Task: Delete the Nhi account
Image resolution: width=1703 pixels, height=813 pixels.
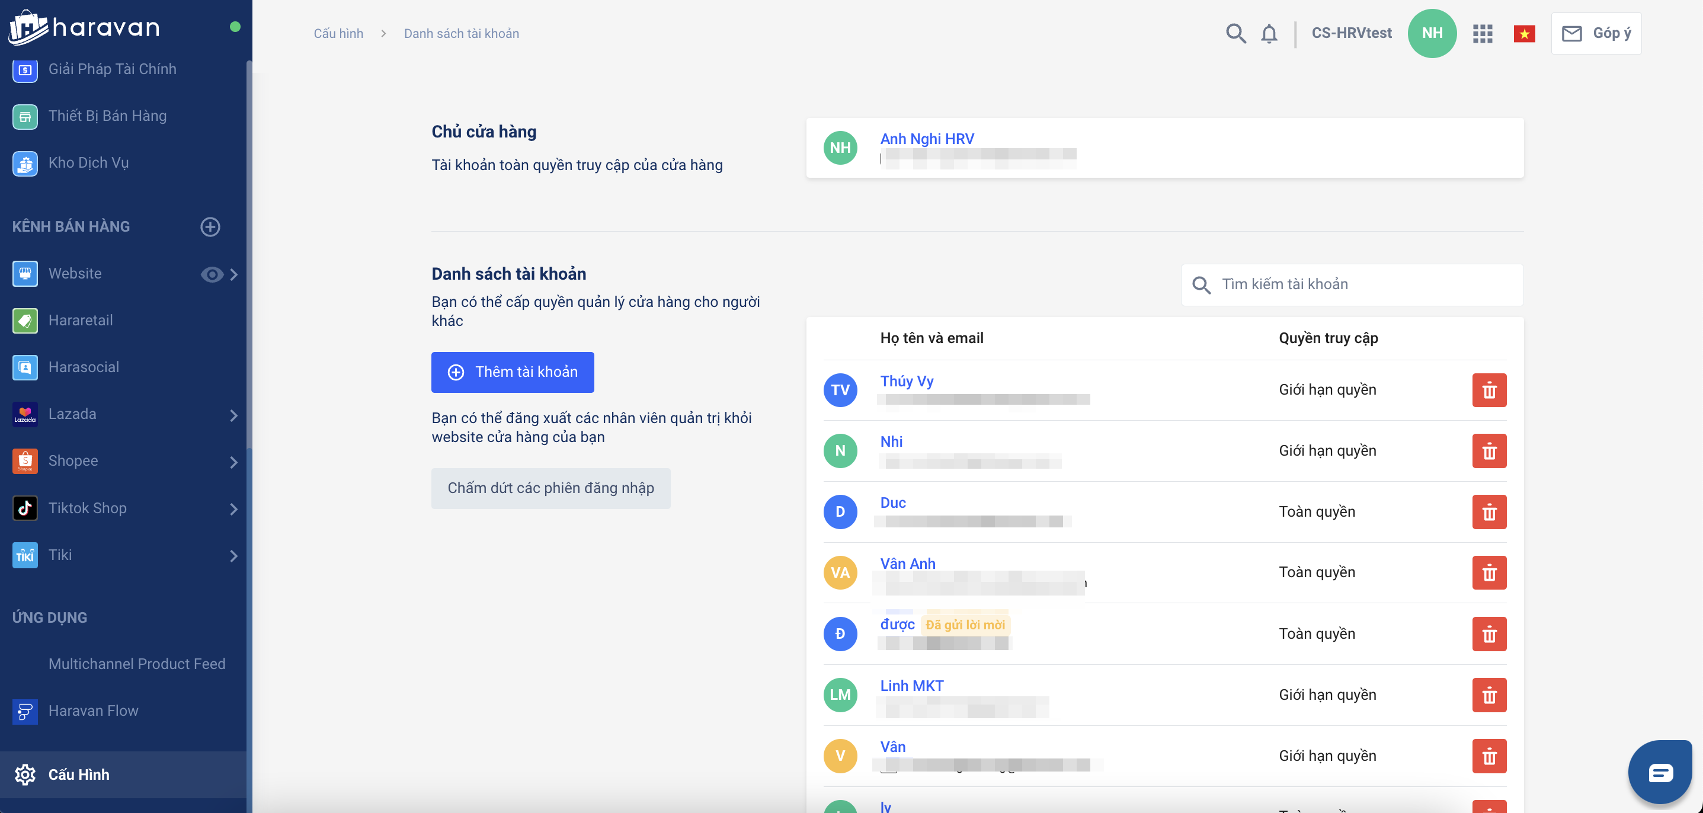Action: 1489,451
